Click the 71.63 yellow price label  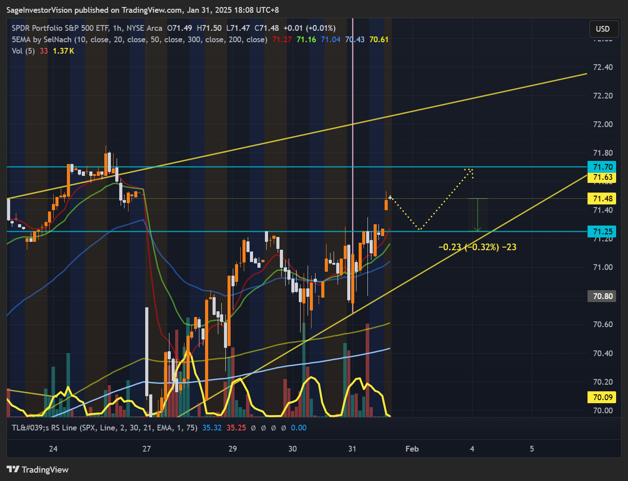[602, 178]
